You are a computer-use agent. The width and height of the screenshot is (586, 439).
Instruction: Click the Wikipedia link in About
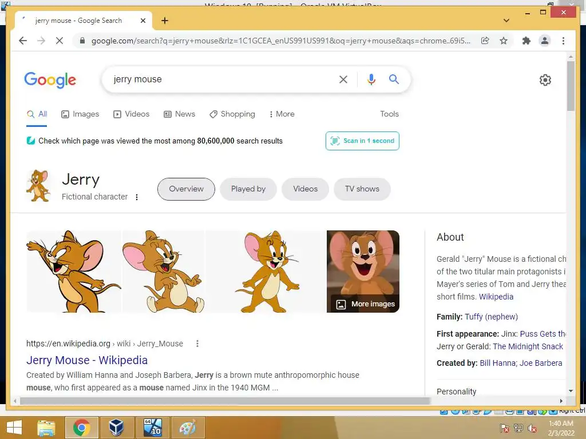coord(496,297)
